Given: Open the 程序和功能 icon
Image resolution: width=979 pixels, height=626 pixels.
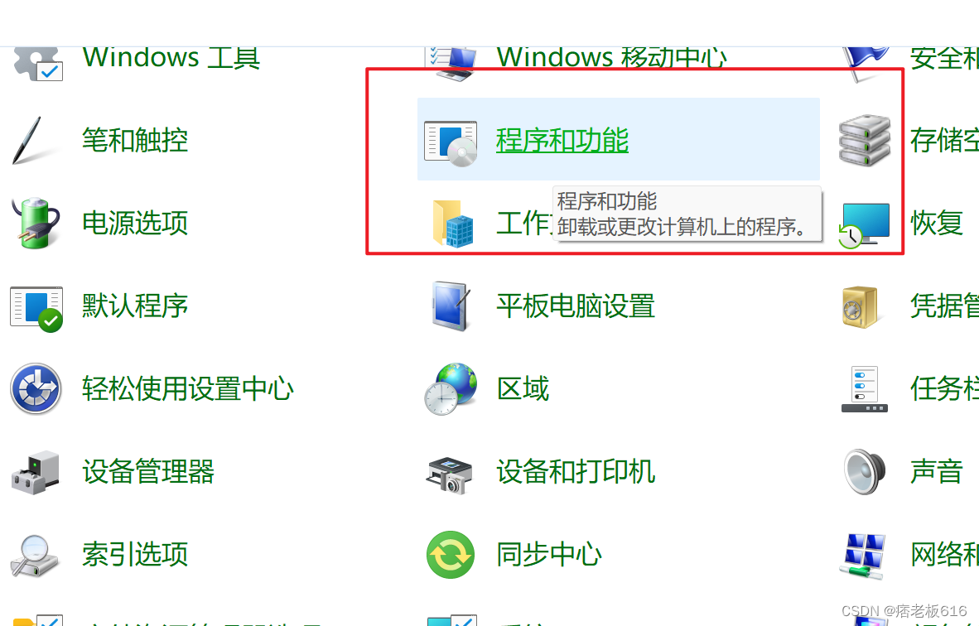Looking at the screenshot, I should [x=451, y=143].
